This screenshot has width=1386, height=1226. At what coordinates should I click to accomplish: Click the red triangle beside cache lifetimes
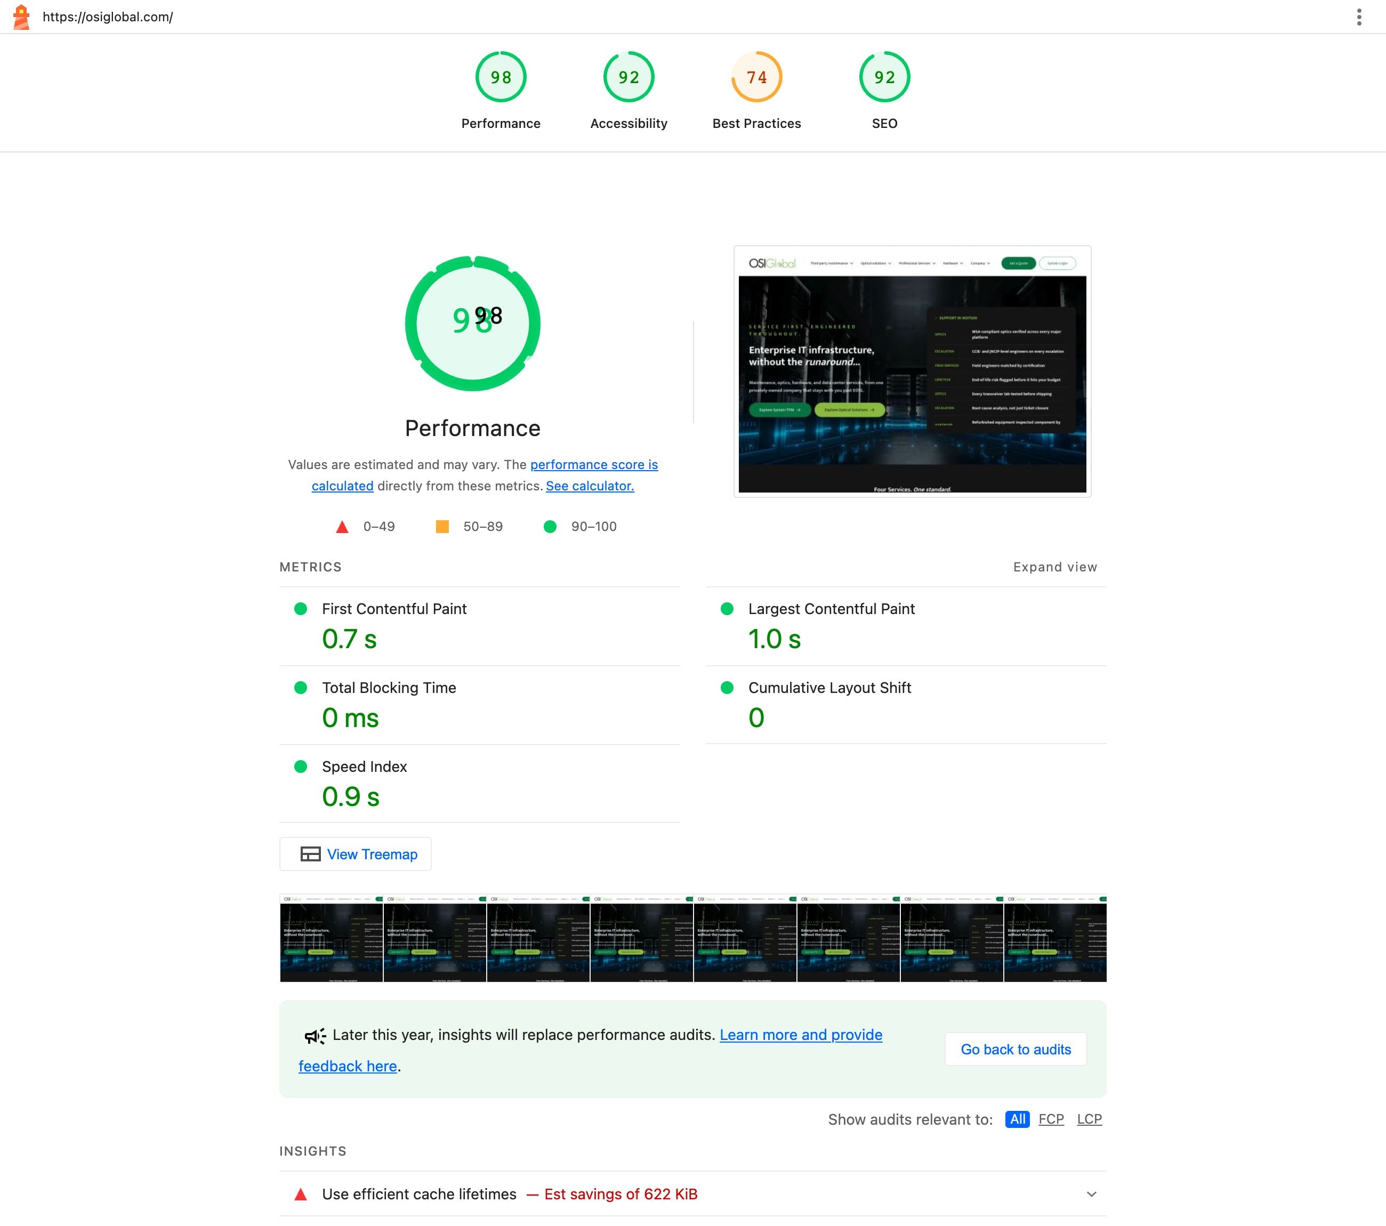pos(301,1195)
